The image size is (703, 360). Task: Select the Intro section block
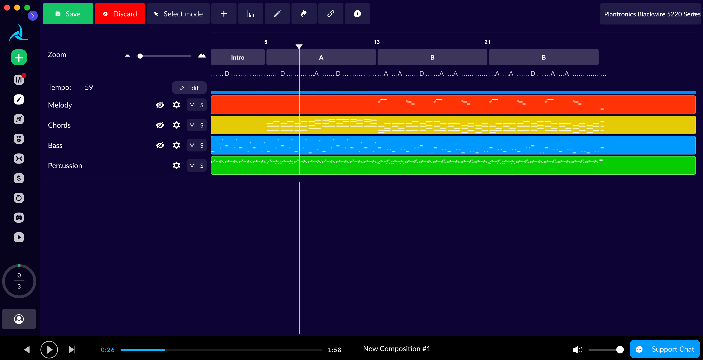click(238, 57)
